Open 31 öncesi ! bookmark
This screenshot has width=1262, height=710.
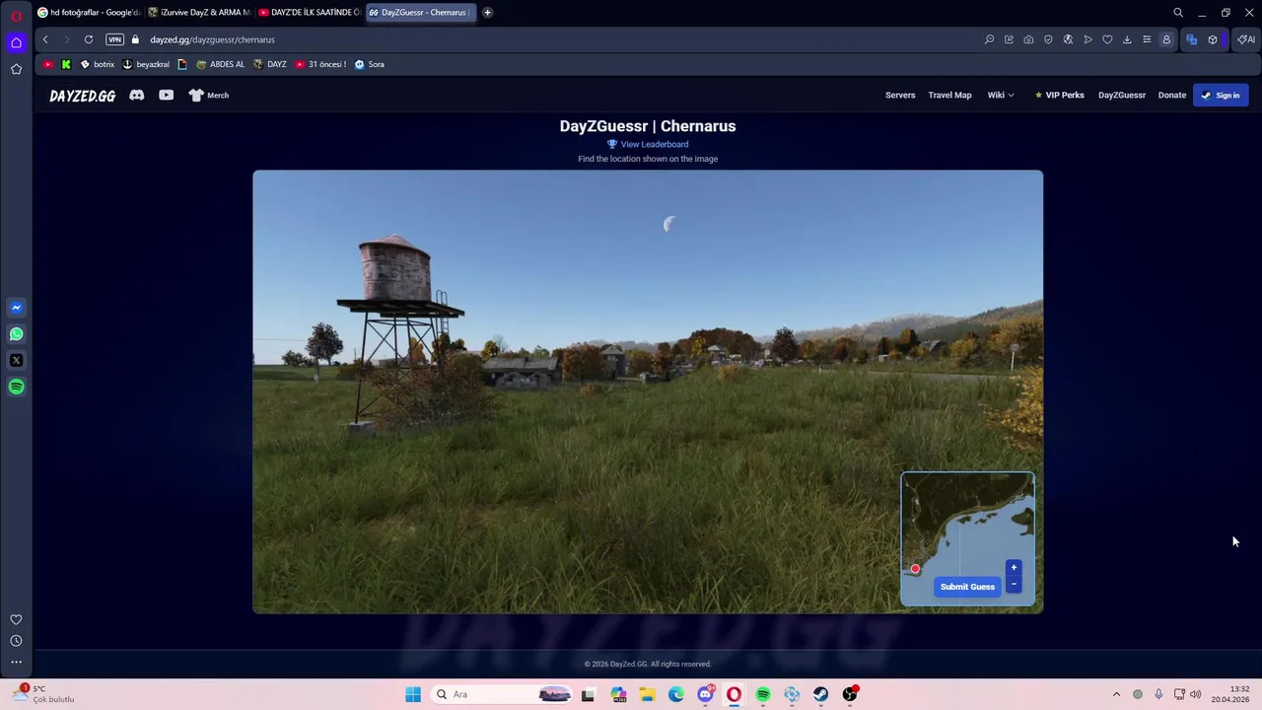(x=320, y=64)
